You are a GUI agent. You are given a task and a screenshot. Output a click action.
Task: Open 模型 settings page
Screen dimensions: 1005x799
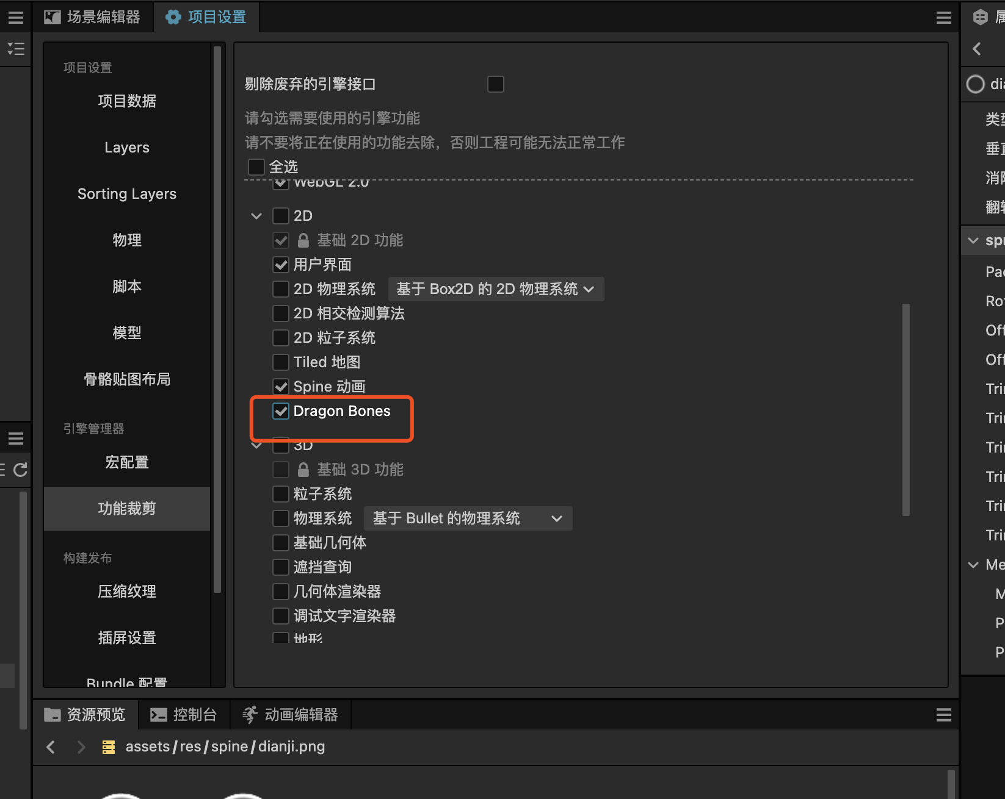pos(127,333)
